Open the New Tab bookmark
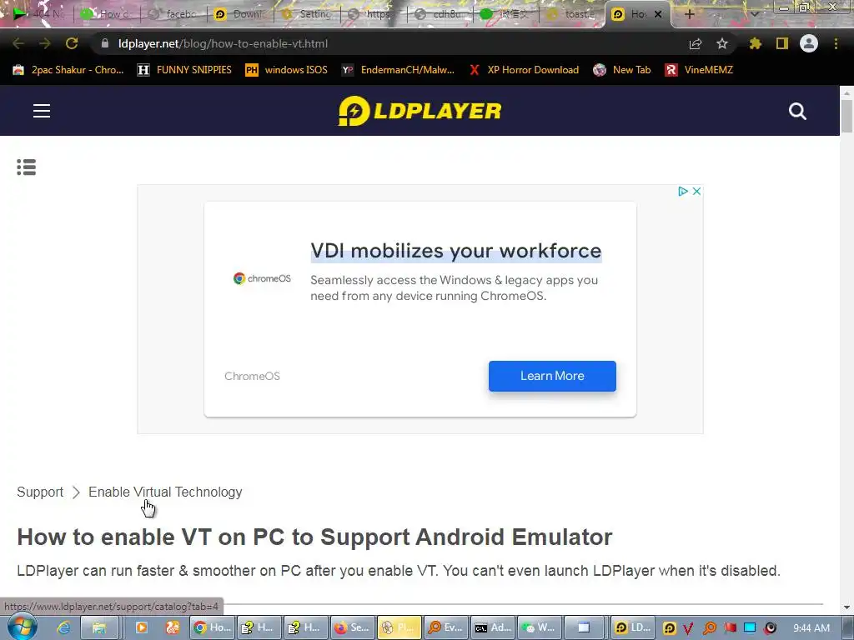The height and width of the screenshot is (640, 854). [622, 70]
